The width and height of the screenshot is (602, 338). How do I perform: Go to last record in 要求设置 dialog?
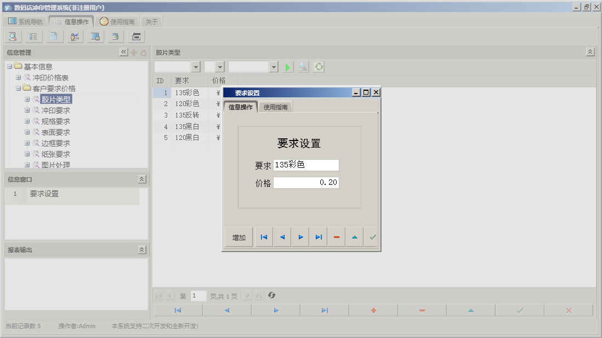pyautogui.click(x=318, y=237)
